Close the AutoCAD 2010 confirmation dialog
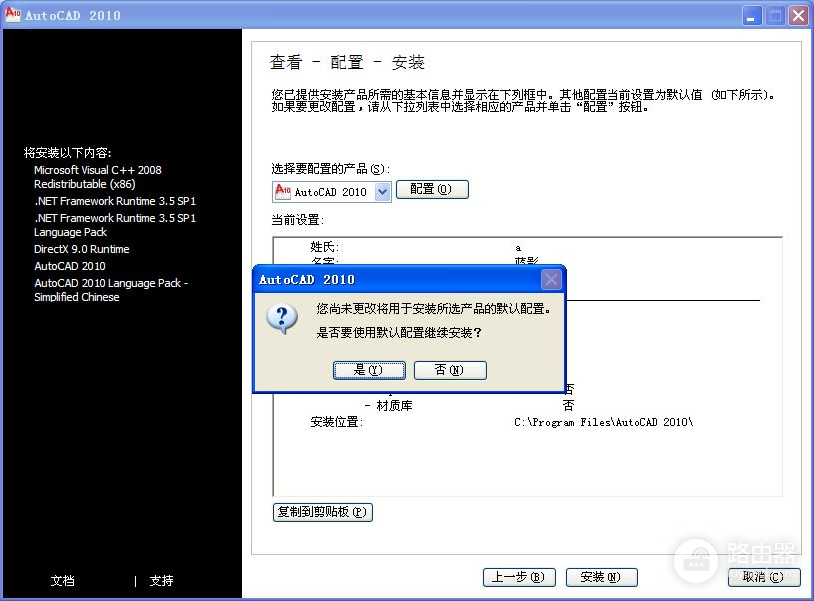The height and width of the screenshot is (601, 814). pos(551,280)
